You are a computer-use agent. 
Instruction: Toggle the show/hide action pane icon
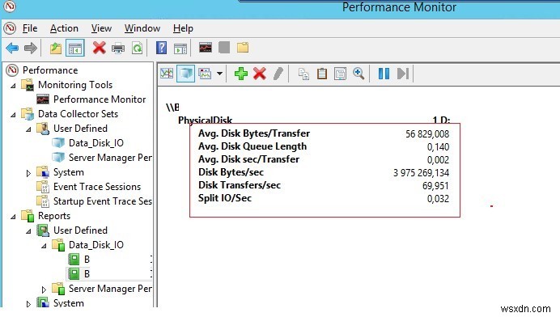(180, 48)
